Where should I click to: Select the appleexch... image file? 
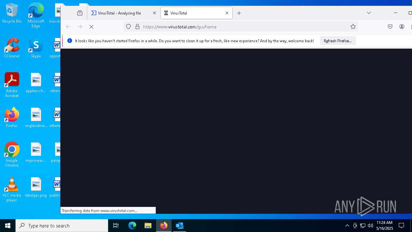tap(36, 83)
